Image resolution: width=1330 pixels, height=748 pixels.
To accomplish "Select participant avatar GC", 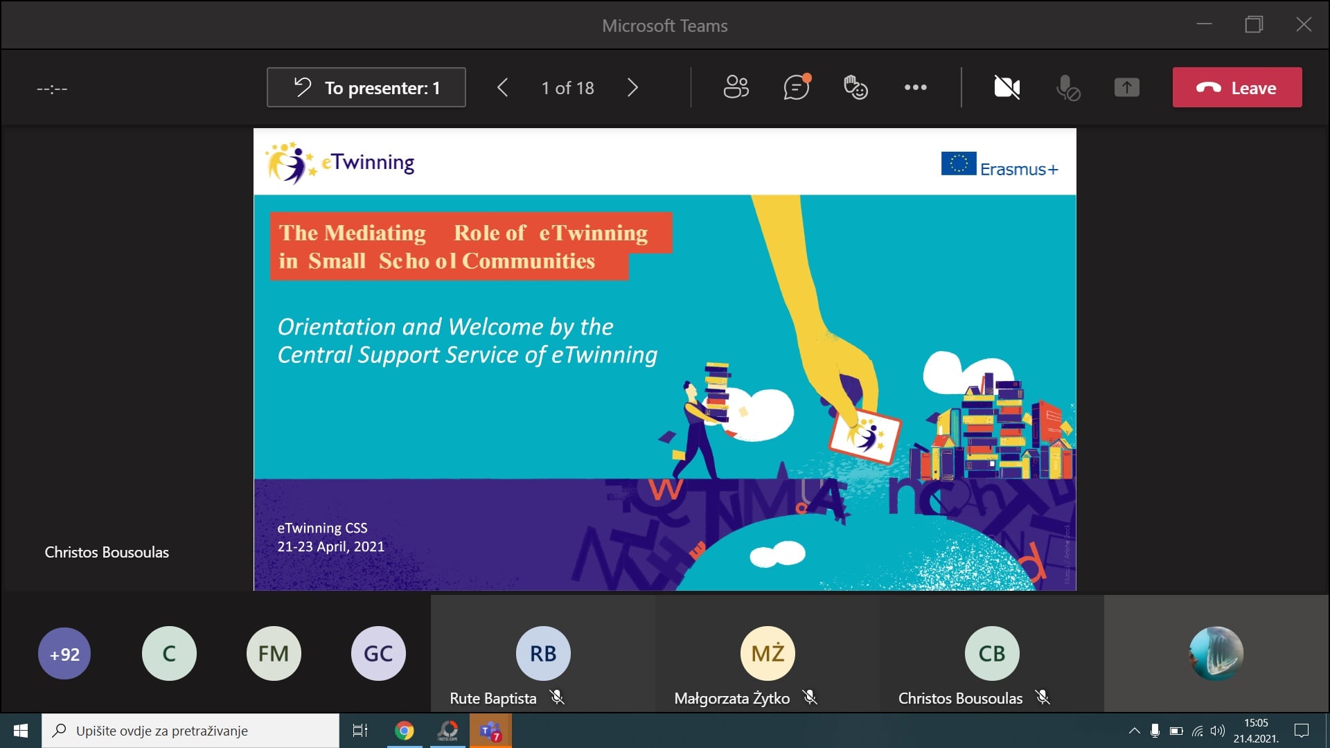I will tap(378, 653).
